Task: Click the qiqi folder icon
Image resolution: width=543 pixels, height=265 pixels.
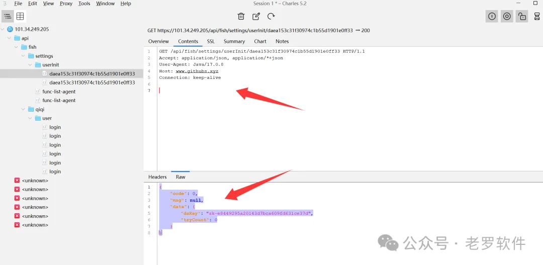Action: (31, 109)
